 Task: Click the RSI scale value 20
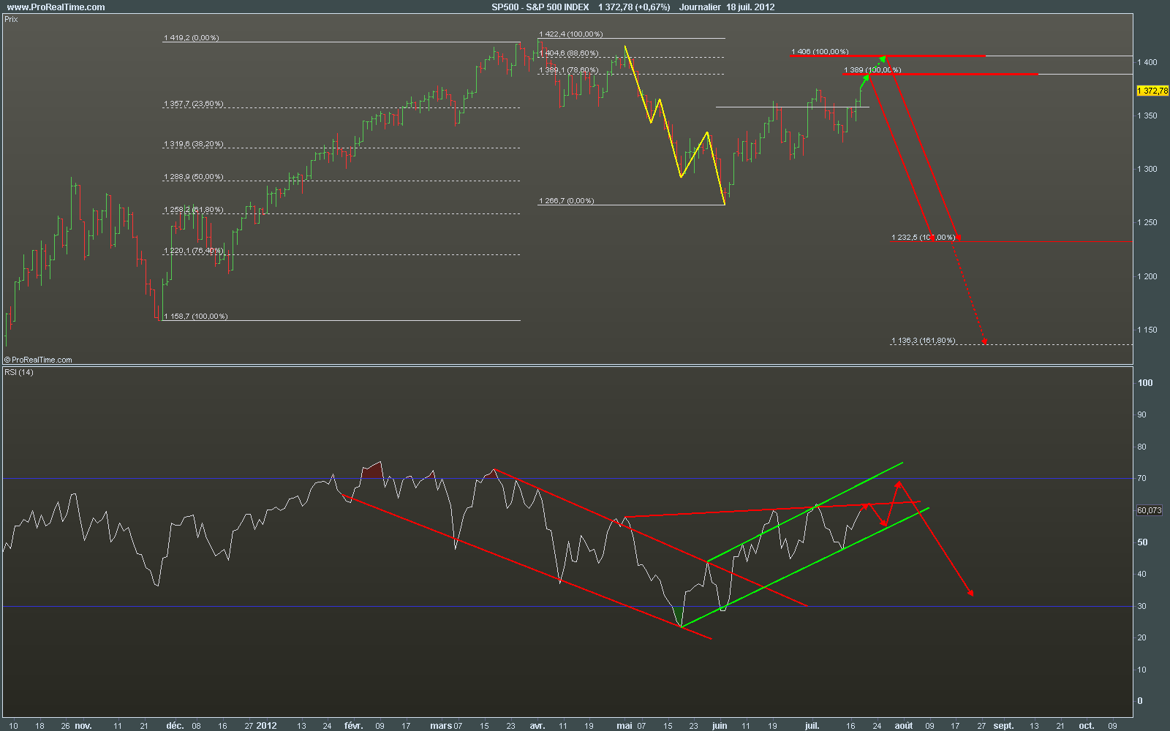point(1142,638)
